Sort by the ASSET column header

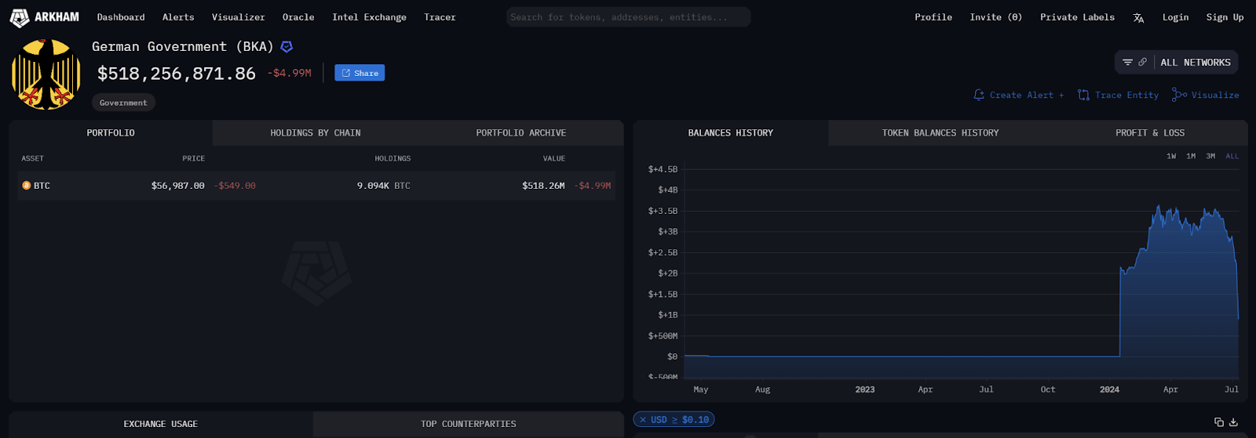(x=32, y=158)
